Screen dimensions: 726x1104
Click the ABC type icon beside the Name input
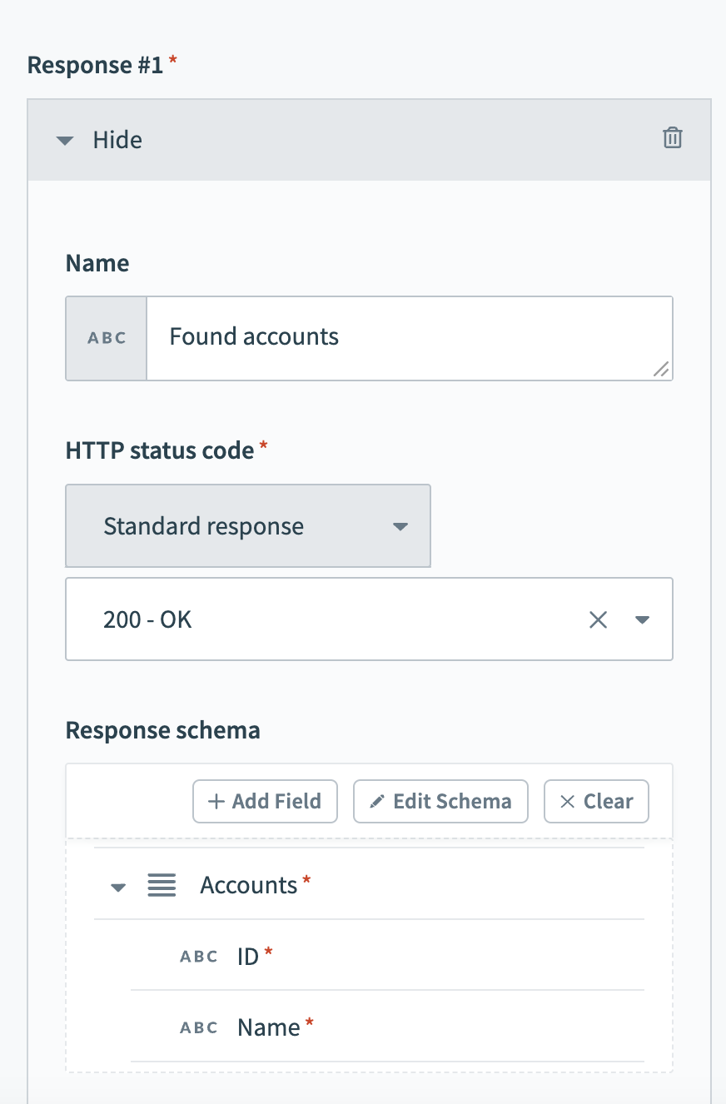pos(106,338)
